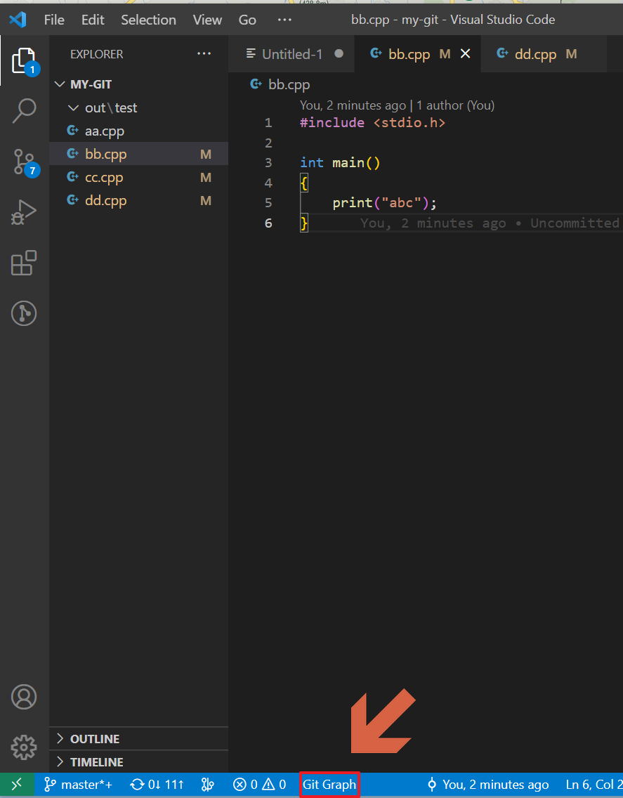The width and height of the screenshot is (623, 798).
Task: Click the Accounts icon in the Activity Bar
Action: [24, 697]
